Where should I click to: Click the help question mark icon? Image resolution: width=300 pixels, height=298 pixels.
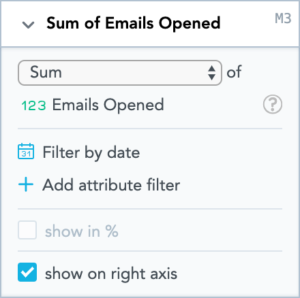(x=273, y=104)
